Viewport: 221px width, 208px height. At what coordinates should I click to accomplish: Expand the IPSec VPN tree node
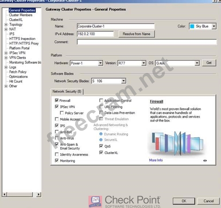pos(6,53)
